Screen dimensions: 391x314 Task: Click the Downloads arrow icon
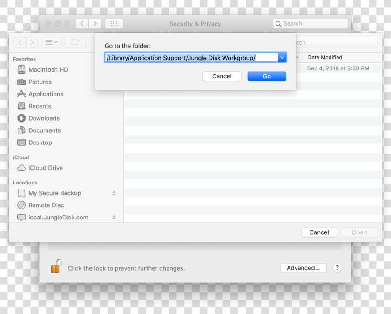[x=21, y=118]
